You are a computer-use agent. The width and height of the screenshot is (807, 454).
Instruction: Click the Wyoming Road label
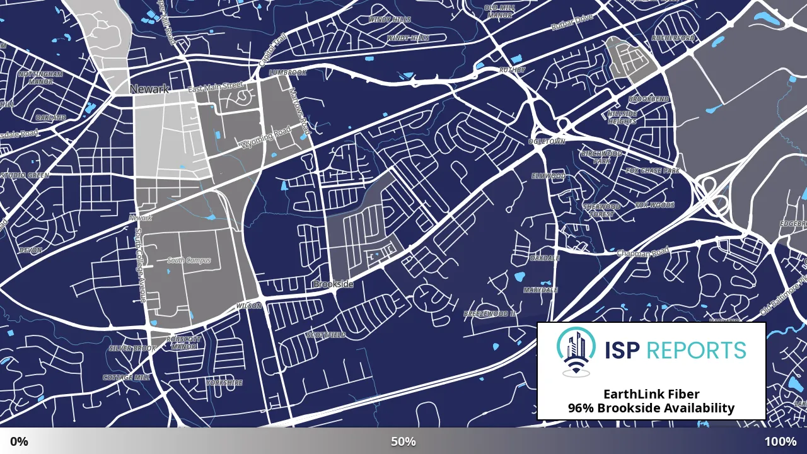point(266,138)
